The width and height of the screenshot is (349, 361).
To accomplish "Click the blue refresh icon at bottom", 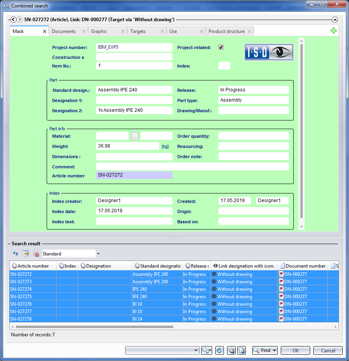I will (220, 350).
